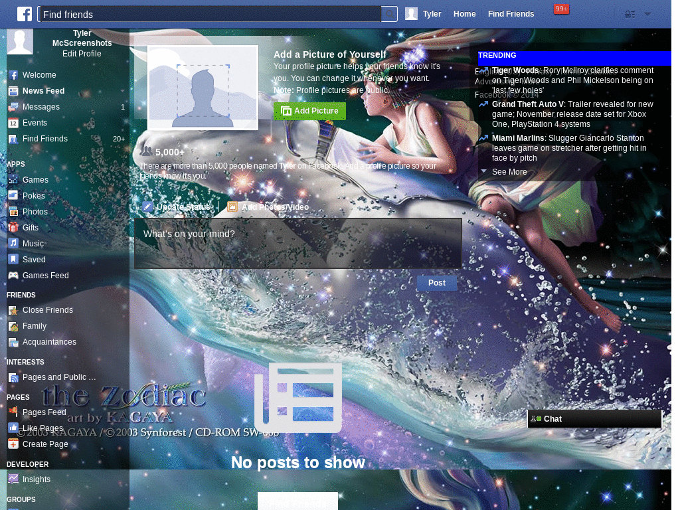Viewport: 680px width, 510px height.
Task: Open the Grand Theft Auto V story
Action: (x=572, y=114)
